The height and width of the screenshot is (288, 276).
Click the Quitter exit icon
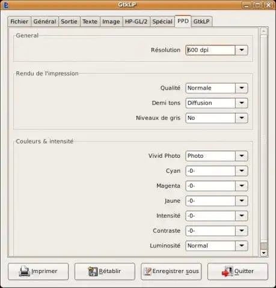(227, 271)
